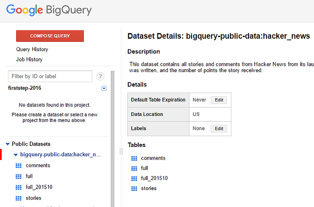This screenshot has height=207, width=314.
Task: Click the Public Datasets section label
Action: pos(31,144)
